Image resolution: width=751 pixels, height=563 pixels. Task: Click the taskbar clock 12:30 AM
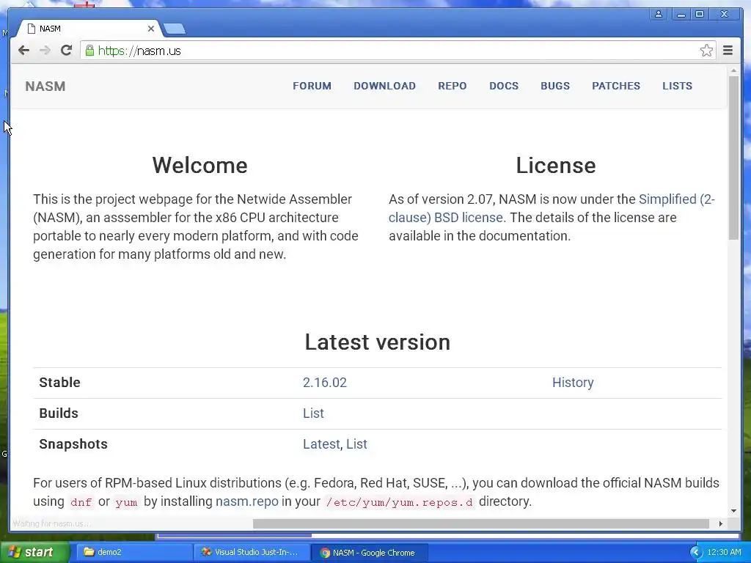pos(724,553)
